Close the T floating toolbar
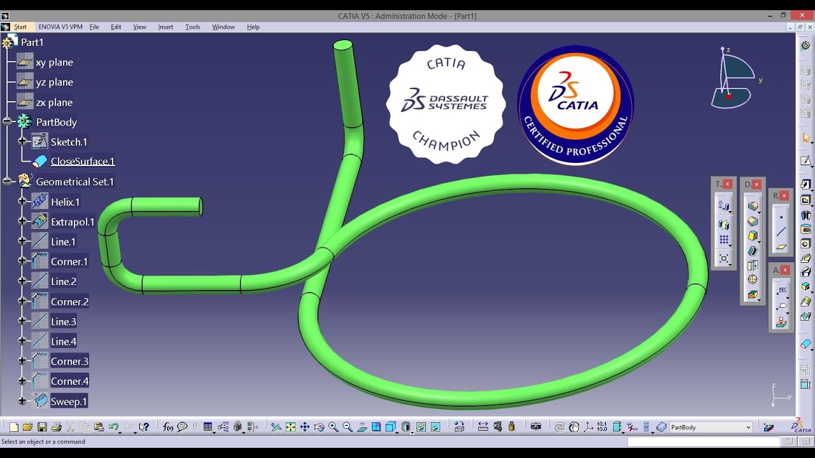815x458 pixels. click(x=728, y=184)
